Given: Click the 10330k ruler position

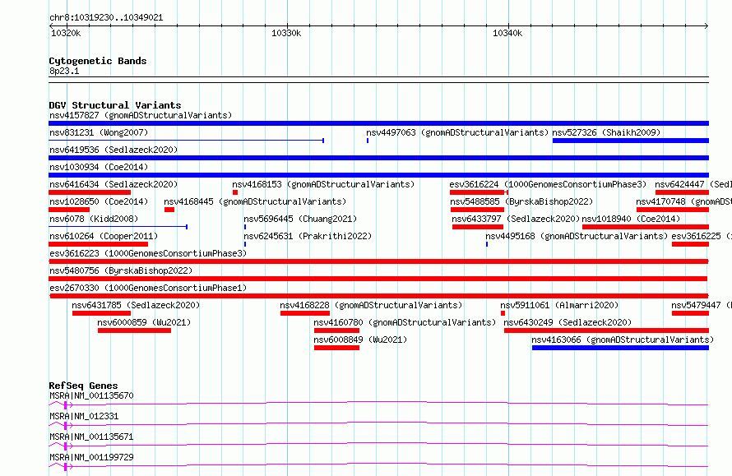Looking at the screenshot, I should (286, 33).
